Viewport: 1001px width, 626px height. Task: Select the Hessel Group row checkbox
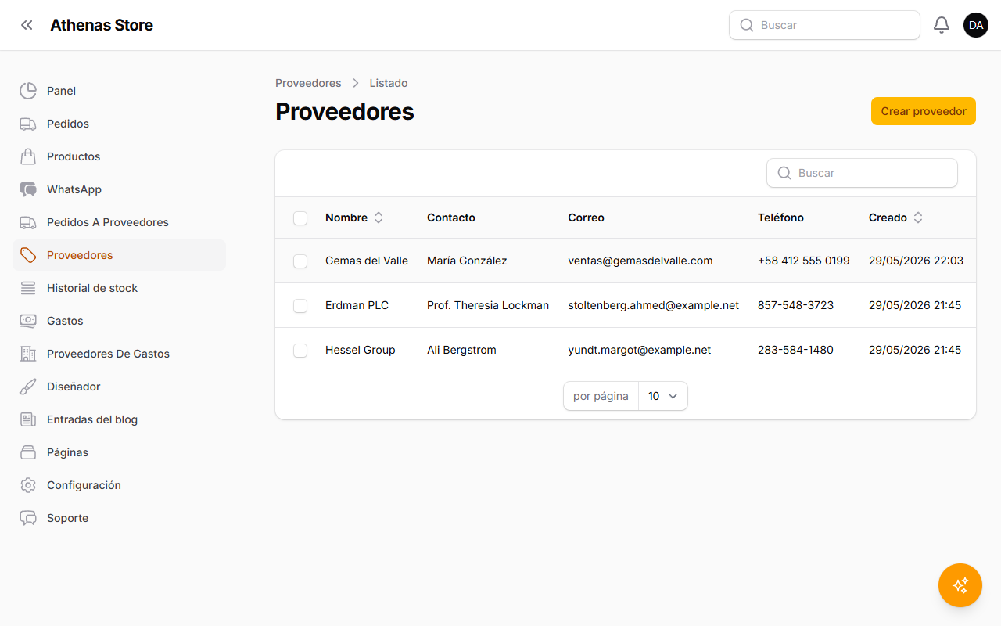(x=300, y=351)
